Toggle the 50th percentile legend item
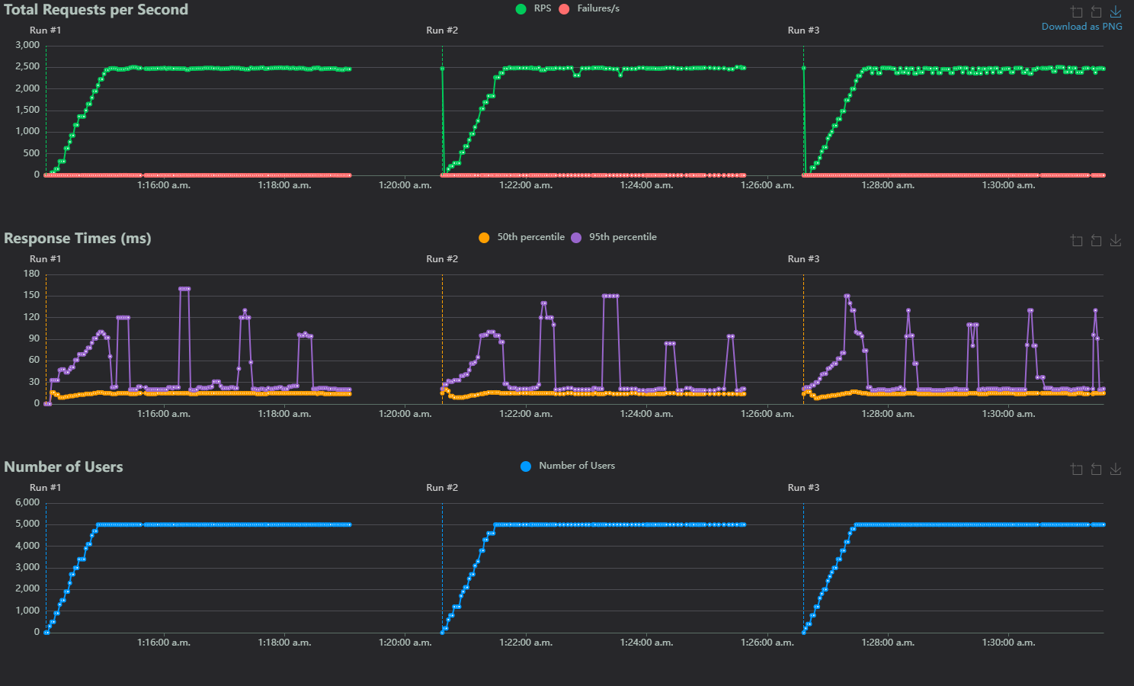 (x=522, y=237)
